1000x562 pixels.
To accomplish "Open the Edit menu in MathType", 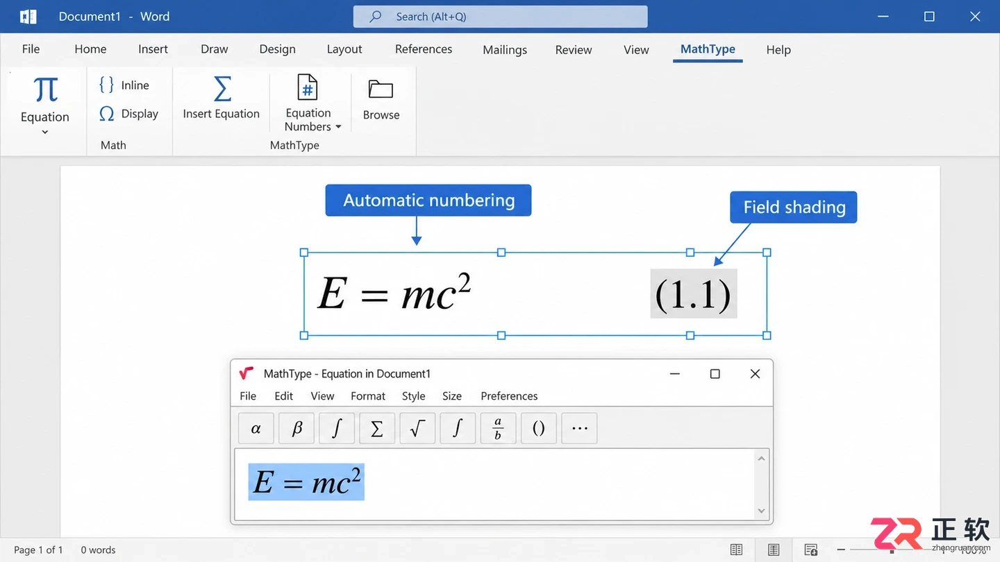I will (283, 396).
